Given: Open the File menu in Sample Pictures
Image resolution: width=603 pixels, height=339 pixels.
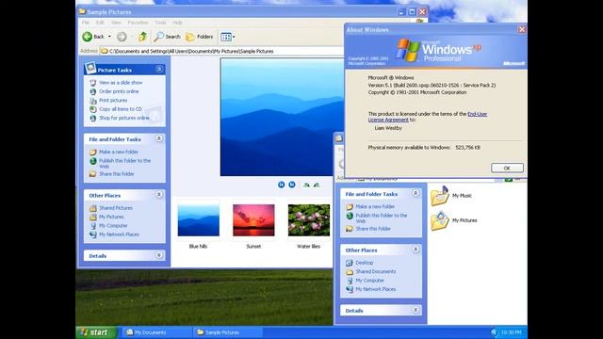Looking at the screenshot, I should tap(86, 23).
